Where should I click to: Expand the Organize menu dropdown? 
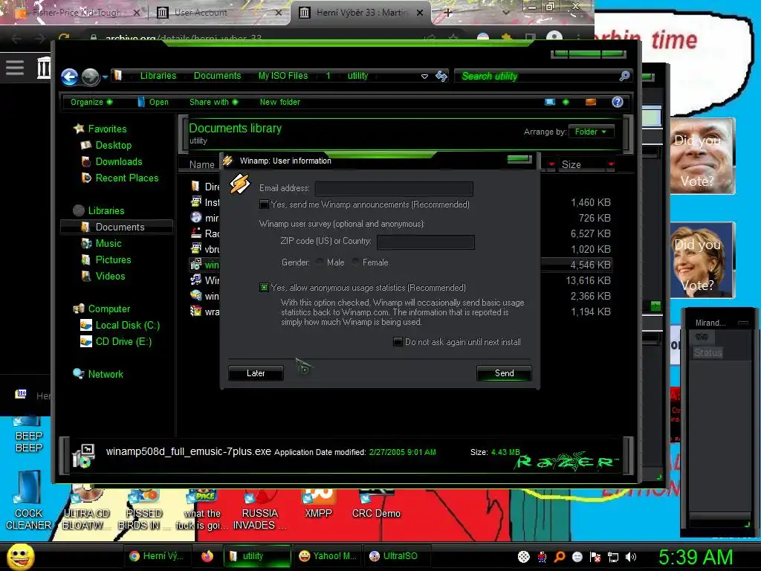(x=91, y=102)
